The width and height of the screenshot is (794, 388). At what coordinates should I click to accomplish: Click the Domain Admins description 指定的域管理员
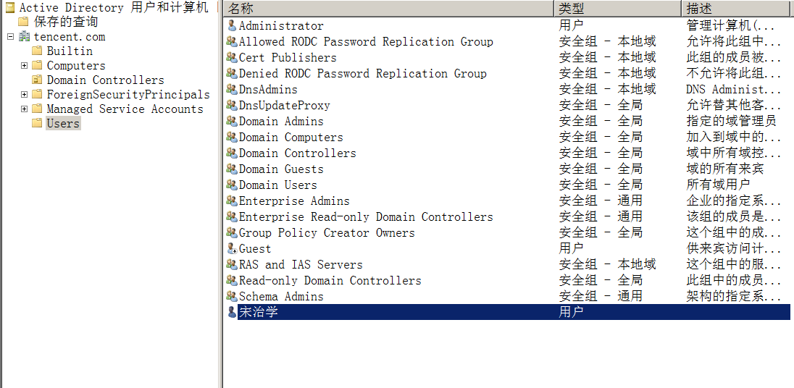[x=731, y=122]
